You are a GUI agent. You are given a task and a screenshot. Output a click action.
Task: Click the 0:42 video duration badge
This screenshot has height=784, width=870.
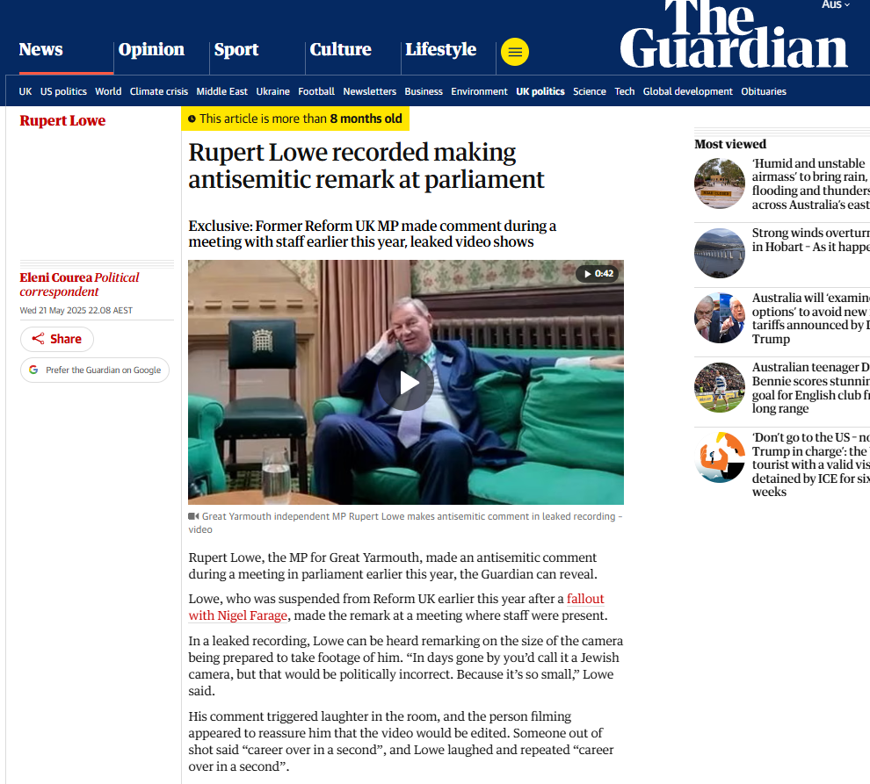click(598, 273)
